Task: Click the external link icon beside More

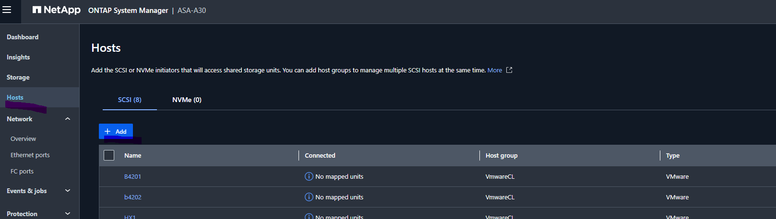Action: (509, 70)
